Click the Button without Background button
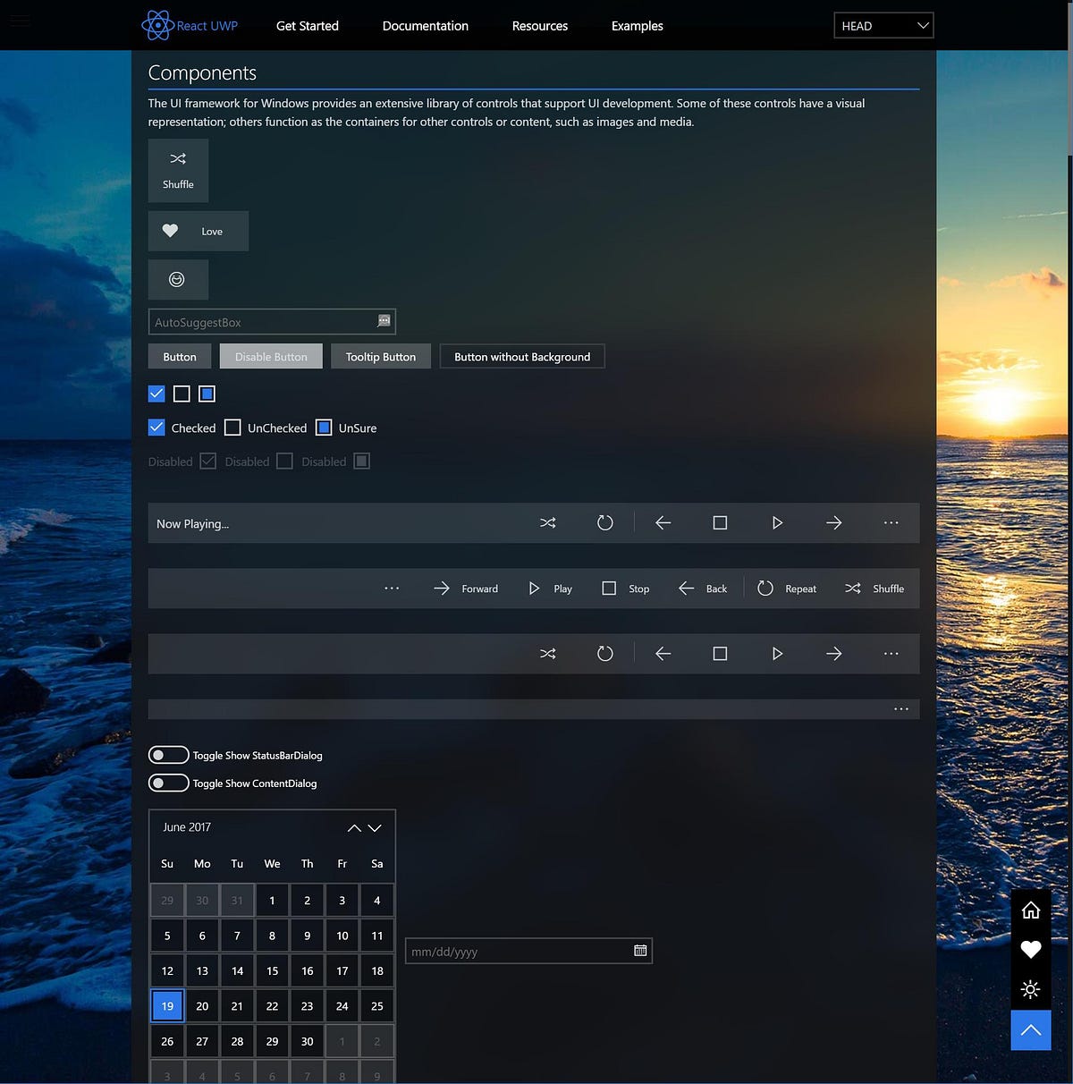Viewport: 1073px width, 1084px height. pyautogui.click(x=521, y=356)
